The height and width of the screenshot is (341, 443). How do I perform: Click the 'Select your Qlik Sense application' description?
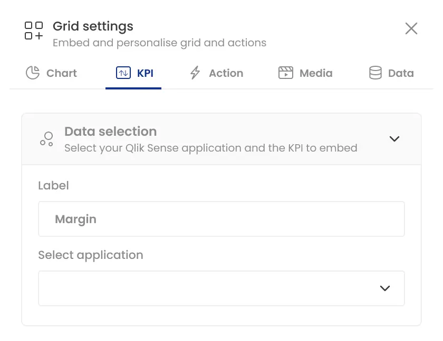pos(211,148)
